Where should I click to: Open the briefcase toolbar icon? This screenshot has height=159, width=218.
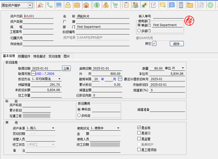(x=77, y=5)
